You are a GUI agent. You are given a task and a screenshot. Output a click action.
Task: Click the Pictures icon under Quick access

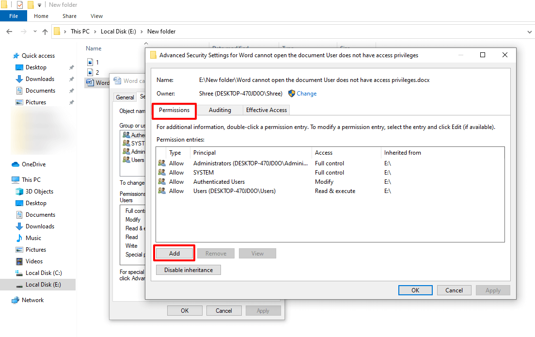tap(19, 102)
